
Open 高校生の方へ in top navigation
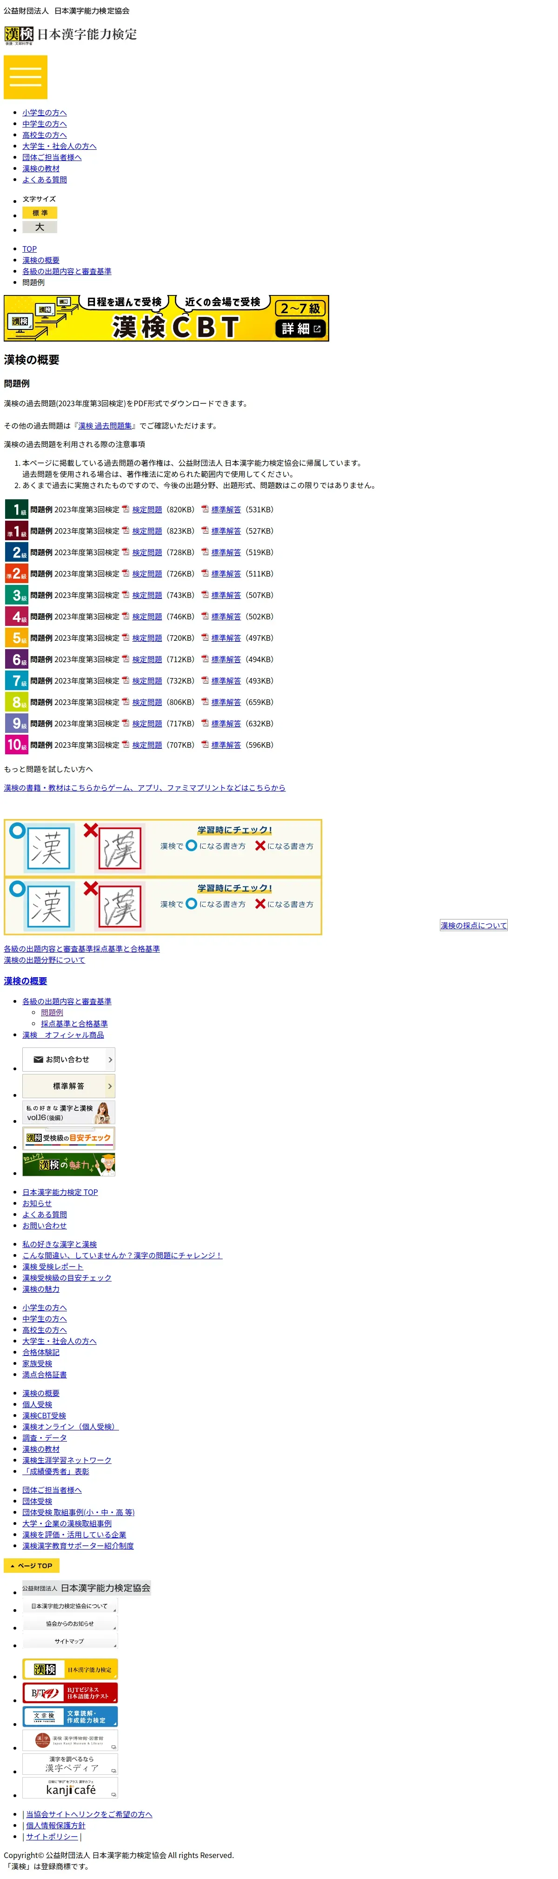click(45, 135)
